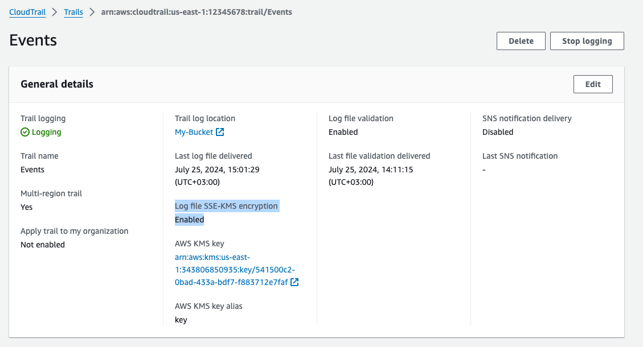Viewport: 643px width, 347px height.
Task: Click highlighted Log file SSE-KMS encryption label
Action: [x=226, y=206]
